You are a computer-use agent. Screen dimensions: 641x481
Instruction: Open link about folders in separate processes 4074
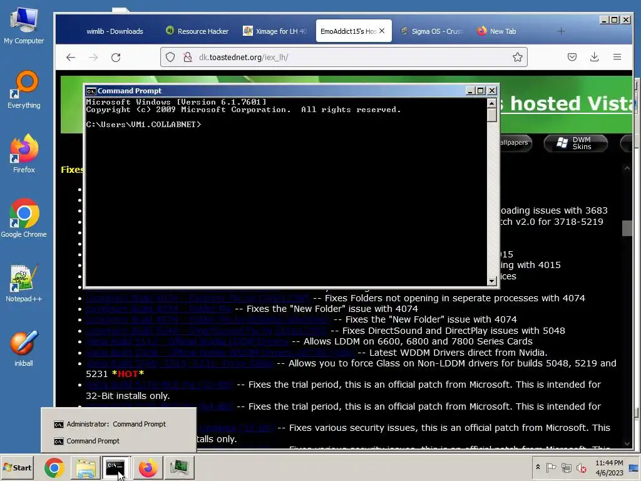[197, 297]
